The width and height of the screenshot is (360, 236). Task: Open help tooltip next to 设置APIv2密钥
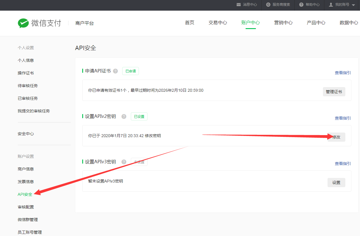pyautogui.click(x=124, y=116)
